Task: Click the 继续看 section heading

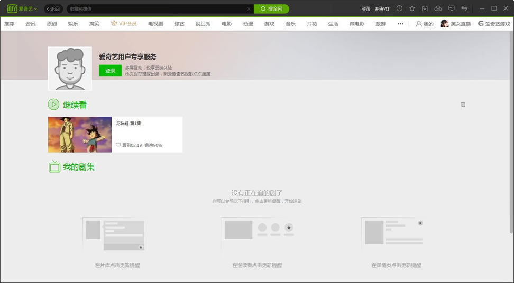Action: coord(75,105)
